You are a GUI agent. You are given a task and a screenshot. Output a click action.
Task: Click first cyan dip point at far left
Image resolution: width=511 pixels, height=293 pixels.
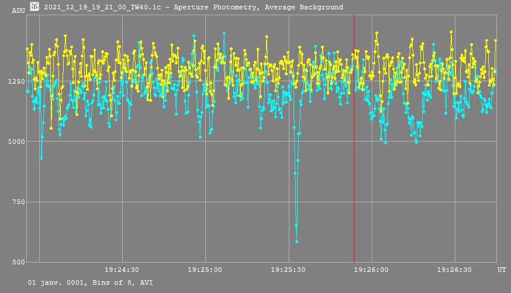pyautogui.click(x=41, y=158)
